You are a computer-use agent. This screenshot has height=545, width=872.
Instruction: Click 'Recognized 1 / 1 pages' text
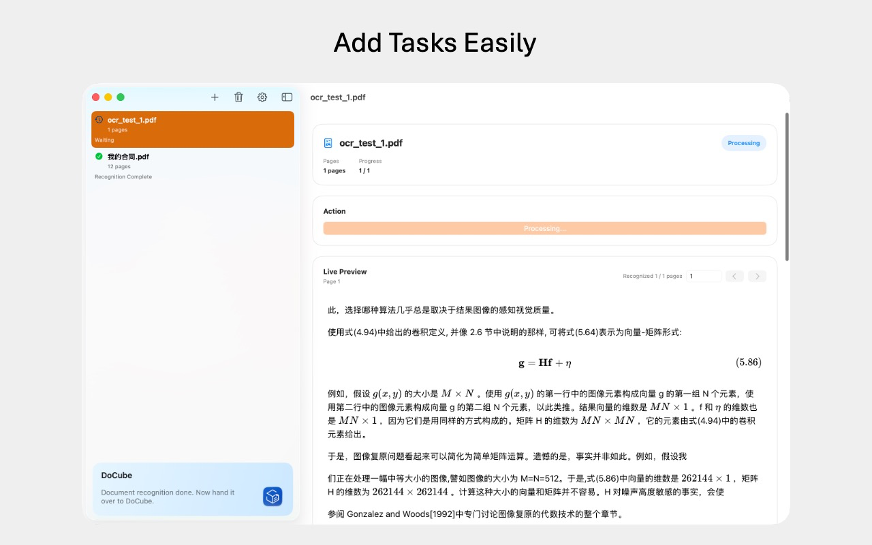click(x=652, y=277)
